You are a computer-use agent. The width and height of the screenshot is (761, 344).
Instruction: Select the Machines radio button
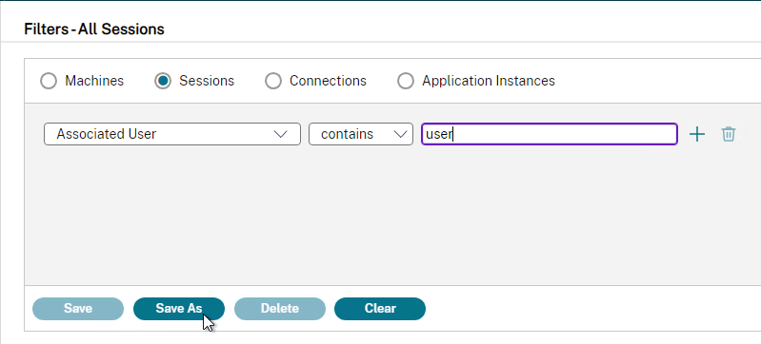pos(49,81)
